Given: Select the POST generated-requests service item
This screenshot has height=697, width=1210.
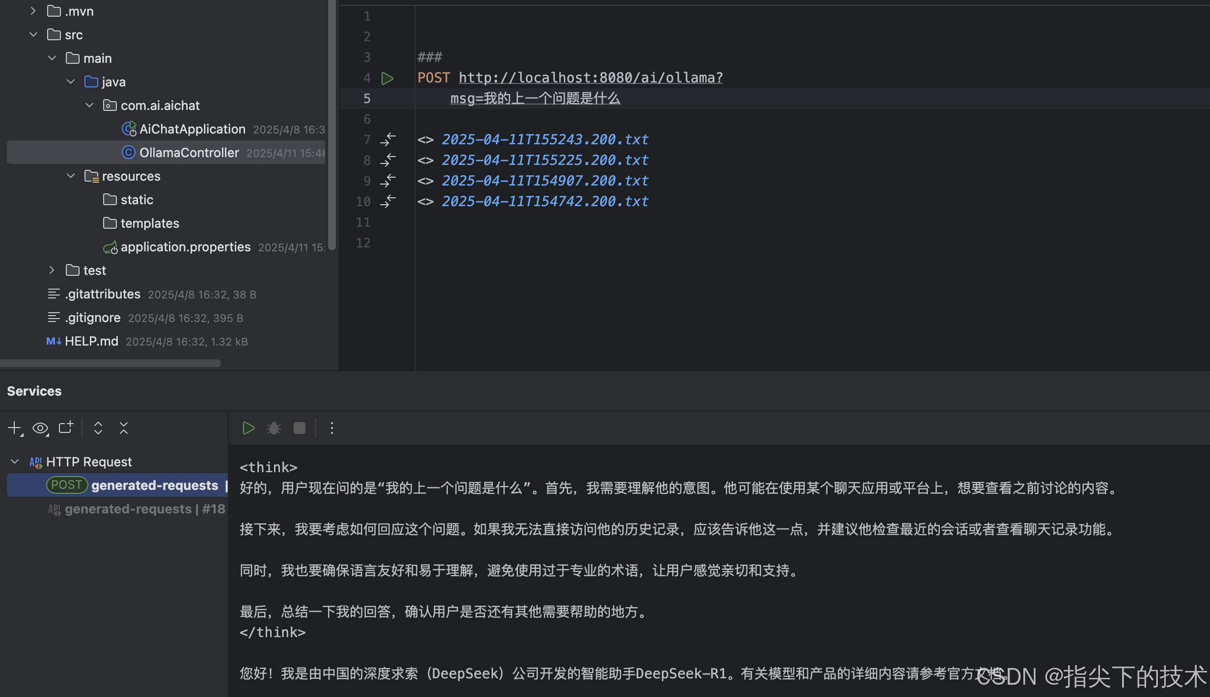Looking at the screenshot, I should [118, 485].
